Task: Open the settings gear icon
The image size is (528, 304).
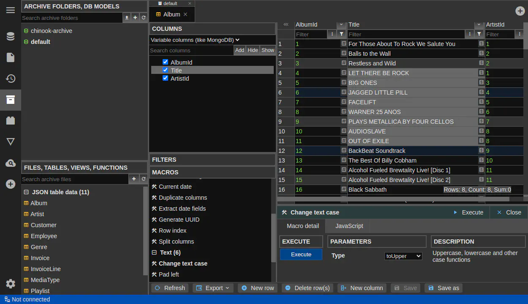Action: [x=11, y=284]
